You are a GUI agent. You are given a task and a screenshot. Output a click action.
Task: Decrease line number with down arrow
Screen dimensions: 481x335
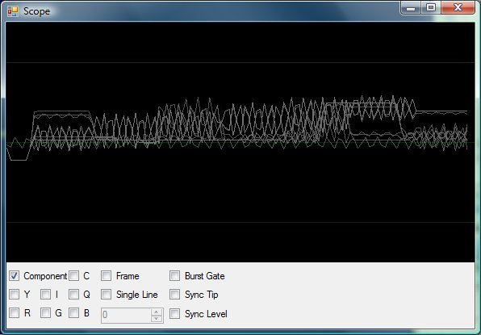(157, 319)
